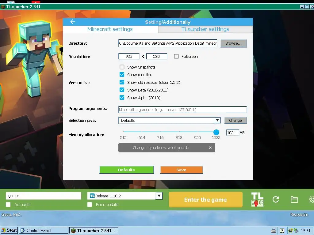Switch to TLauncher settings tab
314x235 pixels.
[205, 29]
